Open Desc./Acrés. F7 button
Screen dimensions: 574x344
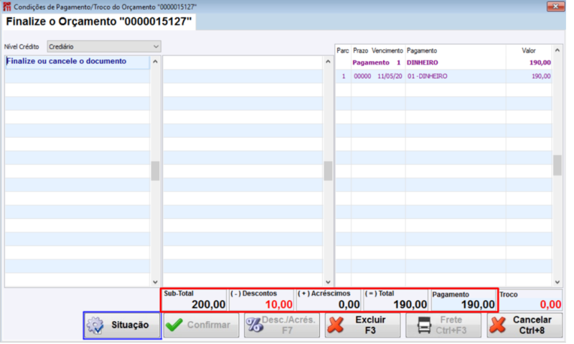(281, 325)
